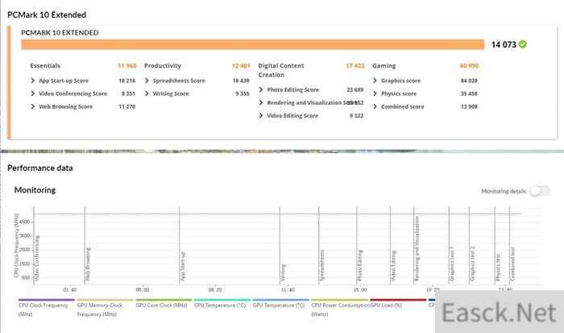564x333 pixels.
Task: Click Photo Editing score value 23 689
Action: pyautogui.click(x=355, y=89)
